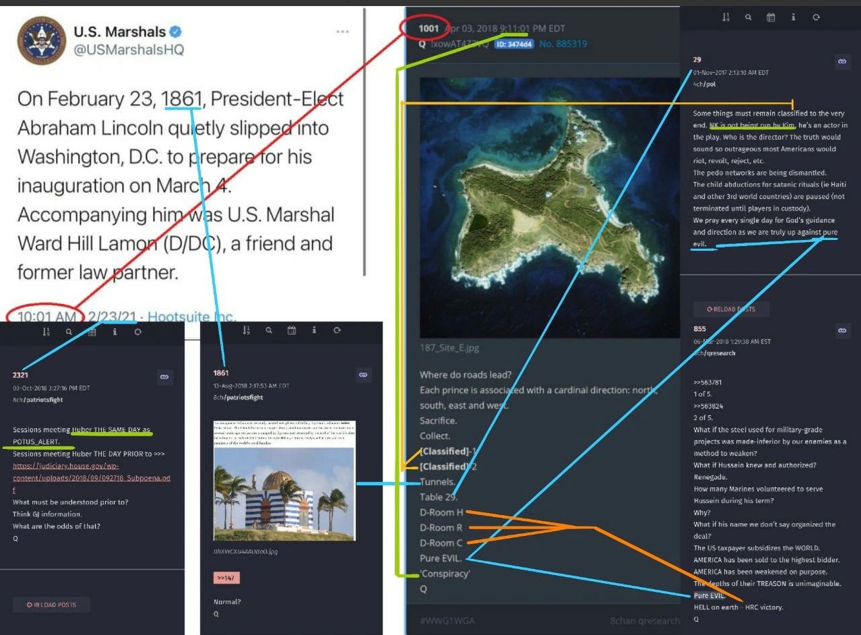This screenshot has width=861, height=635.
Task: Open the striped temple image in post 1861
Action: (x=284, y=481)
